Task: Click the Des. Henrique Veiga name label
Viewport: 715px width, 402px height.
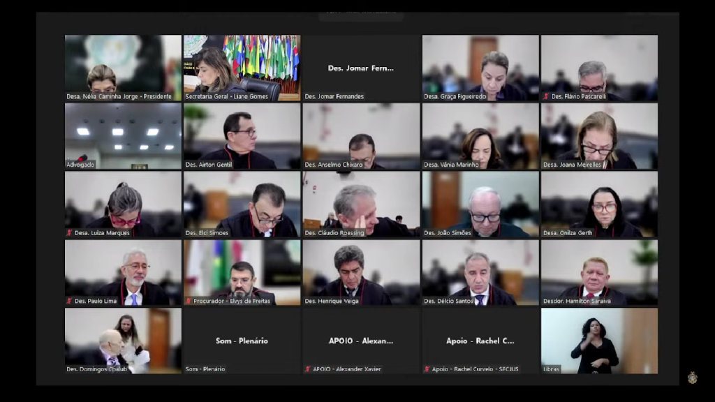Action: [x=332, y=301]
